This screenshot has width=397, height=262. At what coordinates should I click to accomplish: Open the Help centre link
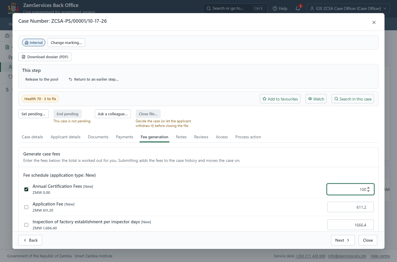pos(380,256)
